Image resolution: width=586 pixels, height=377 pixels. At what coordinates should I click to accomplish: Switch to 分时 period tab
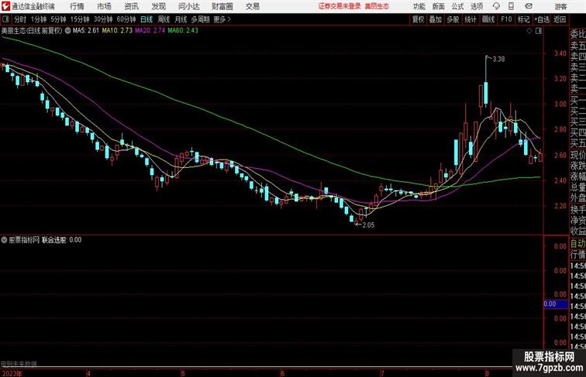pyautogui.click(x=20, y=19)
